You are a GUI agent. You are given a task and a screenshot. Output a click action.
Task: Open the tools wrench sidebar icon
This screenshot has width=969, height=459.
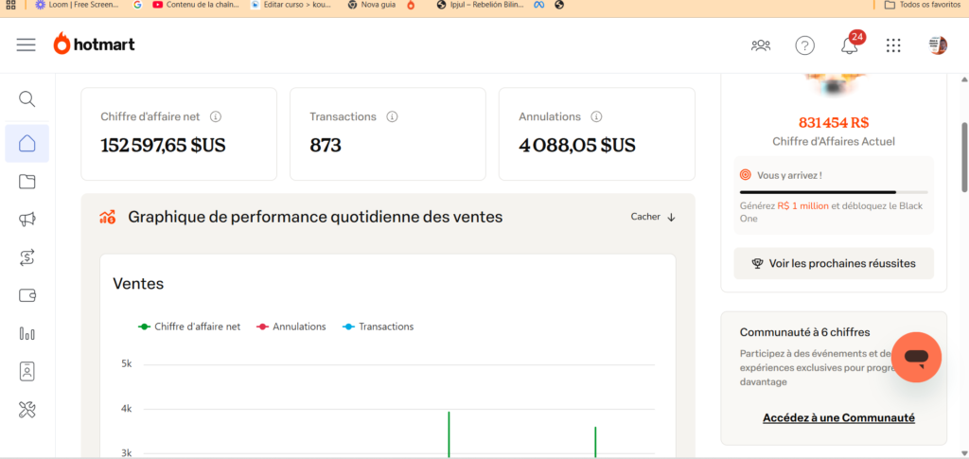point(27,409)
